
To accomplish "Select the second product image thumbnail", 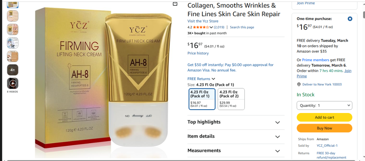I will pos(12,15).
